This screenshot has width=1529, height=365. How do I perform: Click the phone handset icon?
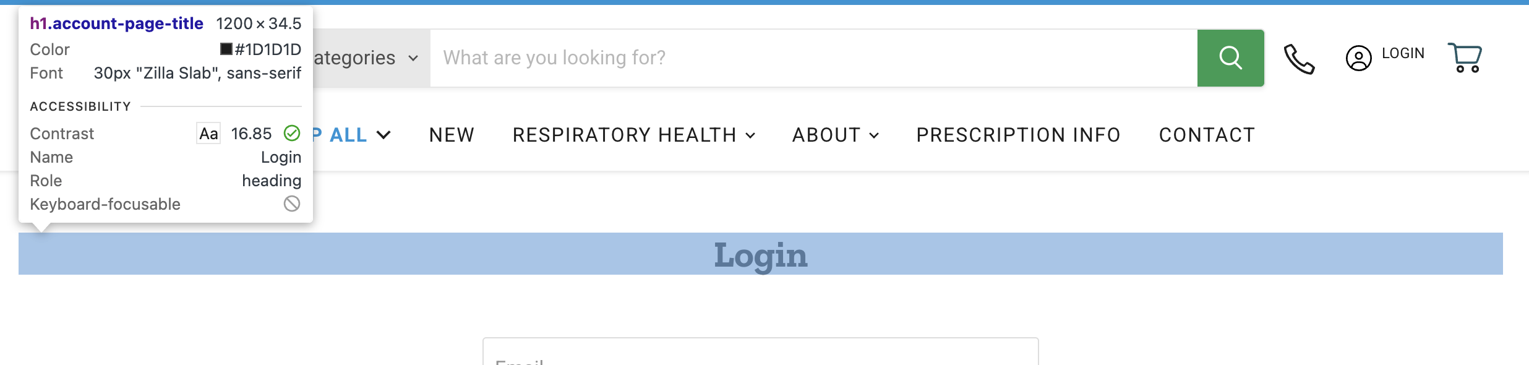pyautogui.click(x=1299, y=59)
